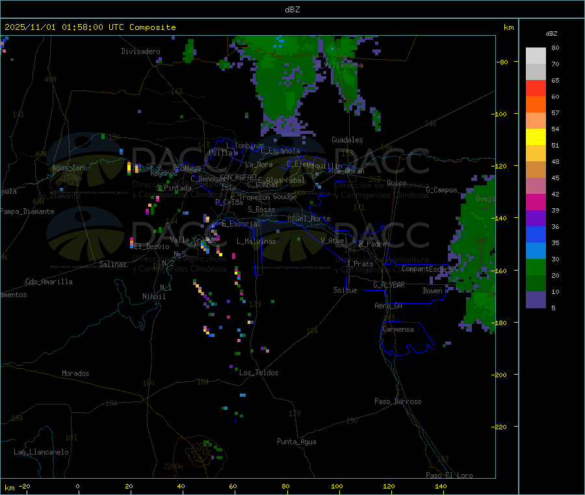585x495 pixels.
Task: Select the bright green 20–30 dBZ swatch
Action: click(x=536, y=267)
